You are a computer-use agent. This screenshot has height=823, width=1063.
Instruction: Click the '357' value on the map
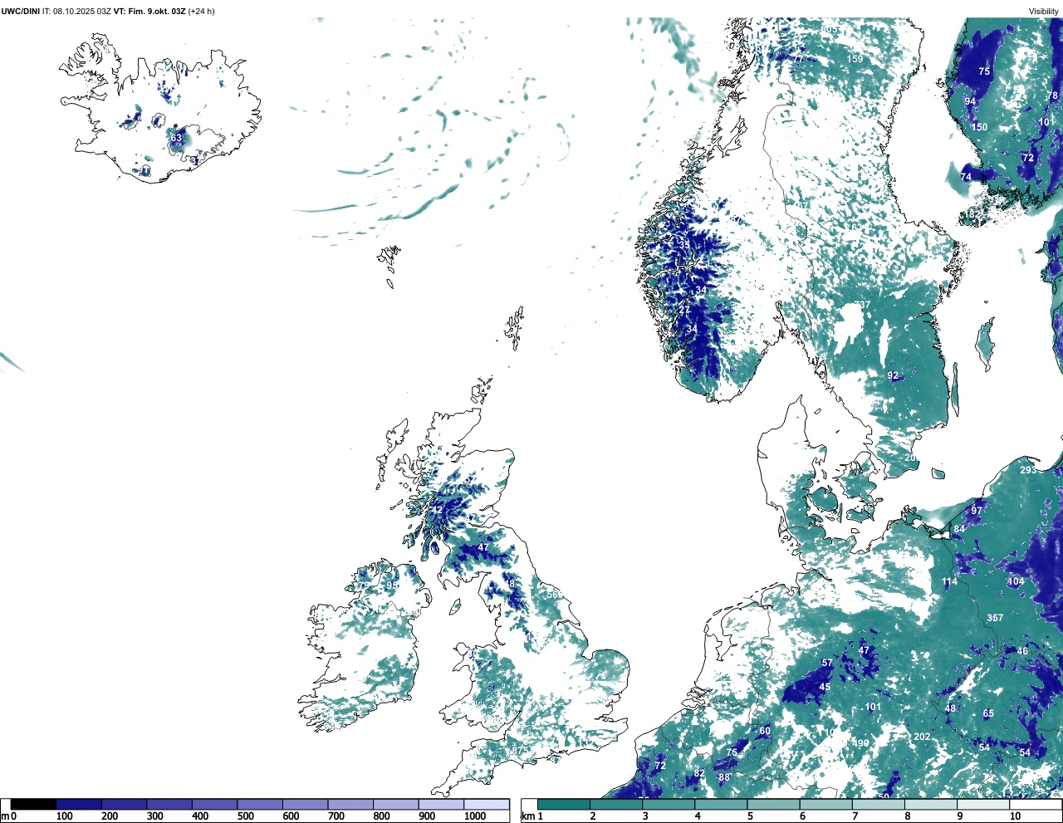(x=995, y=618)
